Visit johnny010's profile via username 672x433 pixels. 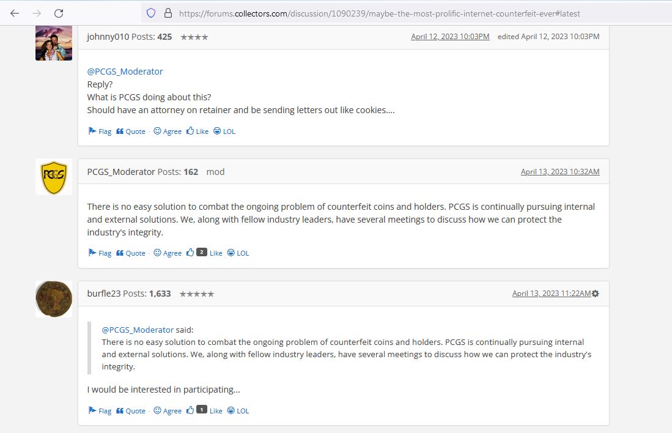(x=108, y=37)
